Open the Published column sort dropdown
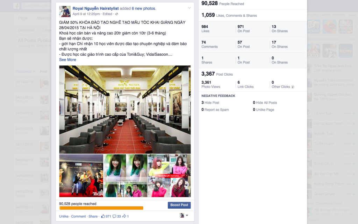Image resolution: width=358 pixels, height=224 pixels. pyautogui.click(x=25, y=71)
